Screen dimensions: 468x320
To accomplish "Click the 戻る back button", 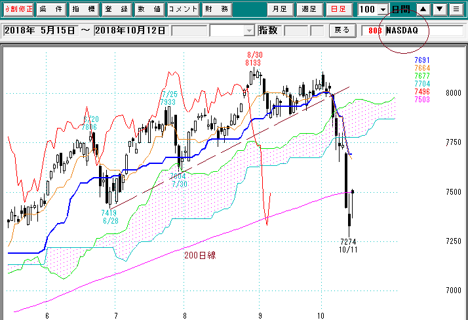I will [x=342, y=31].
